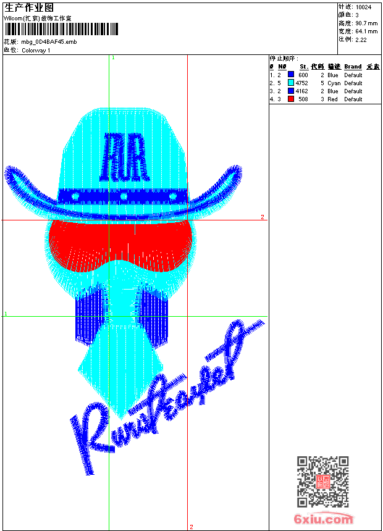Click the '描述' column header
This screenshot has width=383, height=531.
[x=334, y=67]
